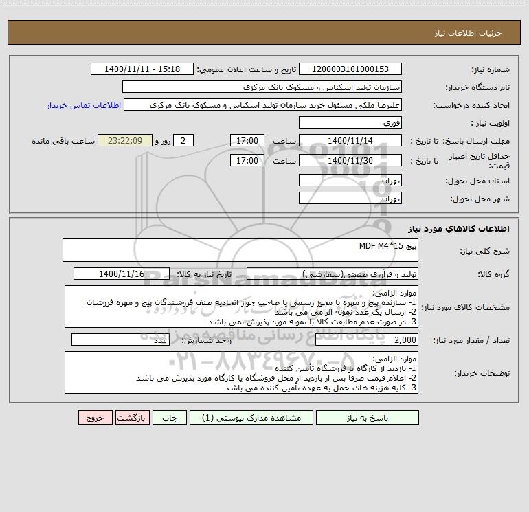Click the خروج exit button
Screen dimensions: 529x512
click(x=95, y=418)
